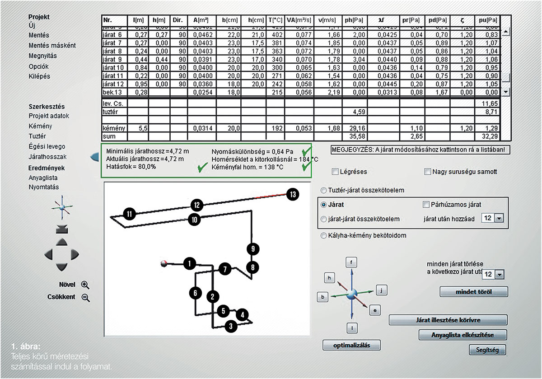542x379 pixels.
Task: Click the zoom-in magnifier next to Növel
Action: coord(85,285)
